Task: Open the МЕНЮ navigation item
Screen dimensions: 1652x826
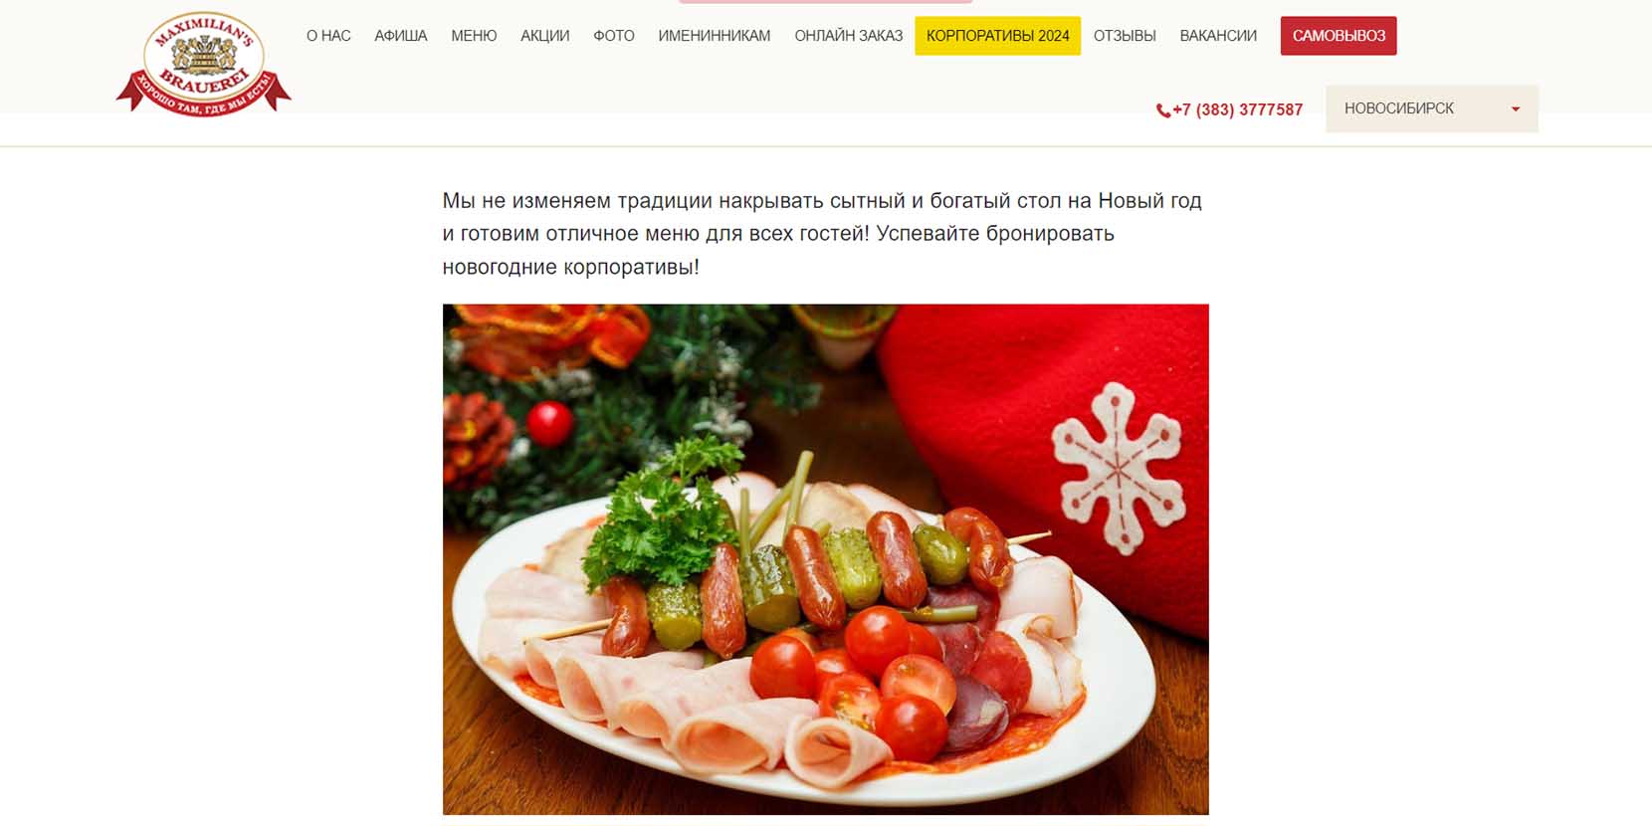Action: (474, 36)
